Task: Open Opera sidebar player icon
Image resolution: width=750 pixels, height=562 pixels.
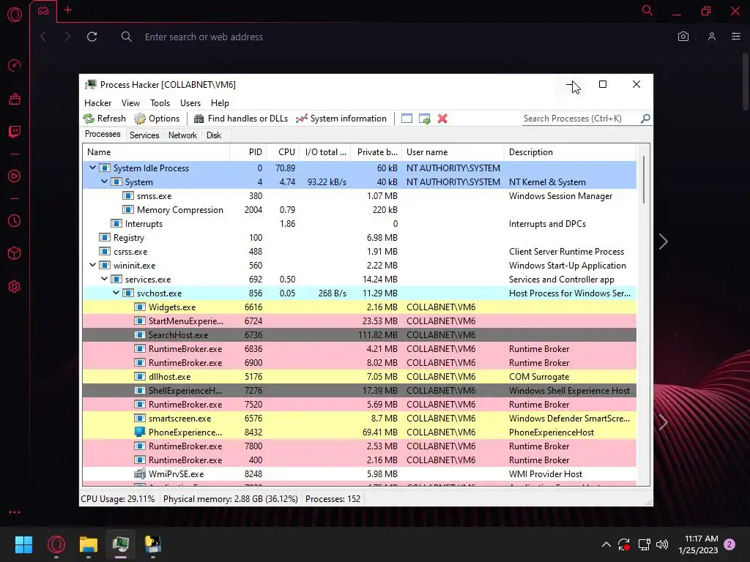Action: (x=15, y=176)
